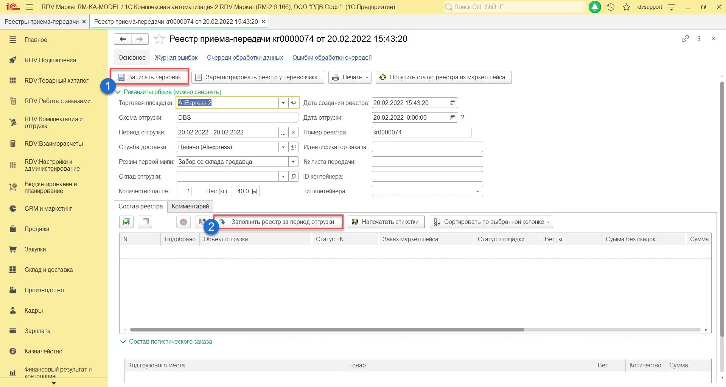
Task: Click the Идентификатор заказа input field
Action: coord(427,147)
